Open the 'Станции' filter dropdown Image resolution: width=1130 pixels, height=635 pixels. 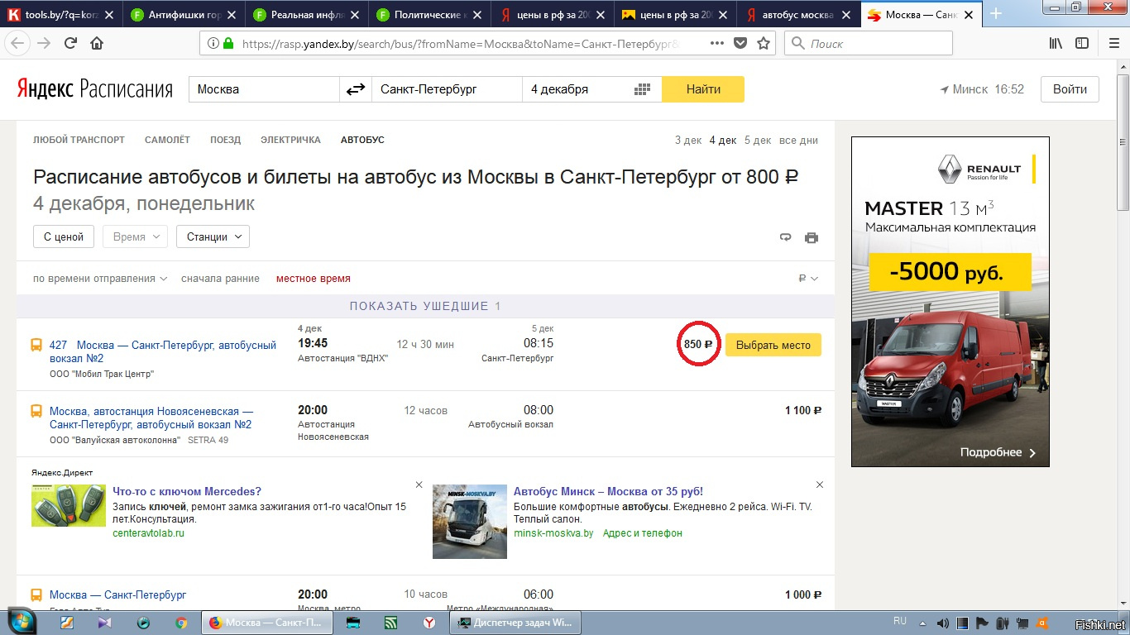point(213,236)
